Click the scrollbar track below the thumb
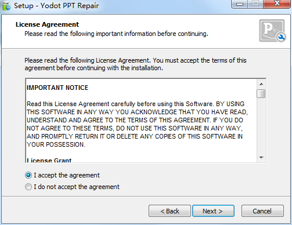The height and width of the screenshot is (225, 292). (x=261, y=126)
